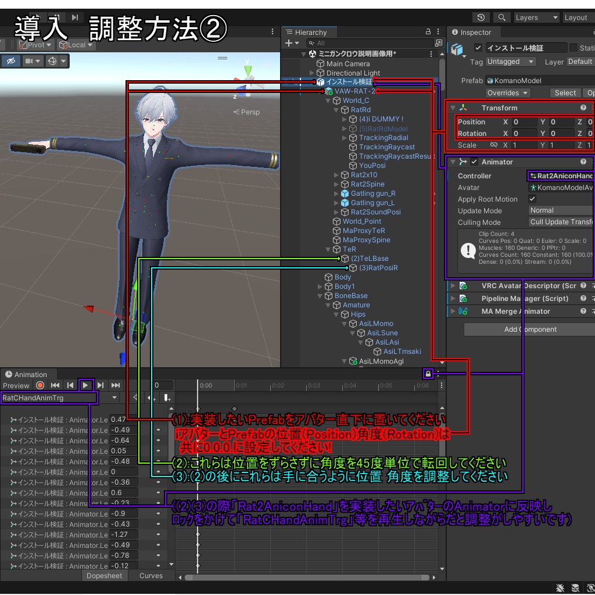Select the AsiLMomoAgl object icon

click(353, 361)
